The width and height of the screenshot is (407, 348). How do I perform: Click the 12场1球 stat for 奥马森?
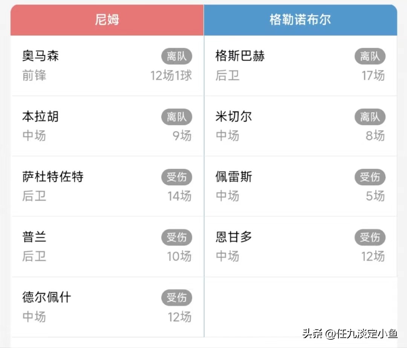point(171,75)
